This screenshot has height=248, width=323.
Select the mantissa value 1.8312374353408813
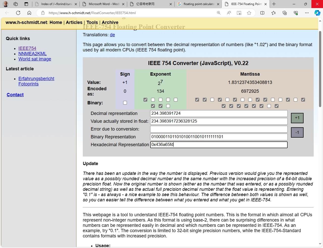click(250, 82)
